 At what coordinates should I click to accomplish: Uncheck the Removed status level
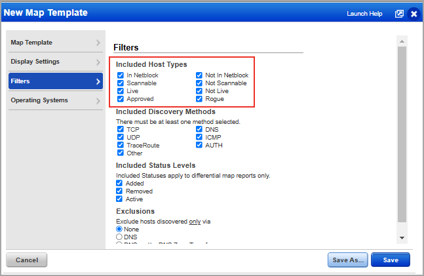(x=119, y=191)
